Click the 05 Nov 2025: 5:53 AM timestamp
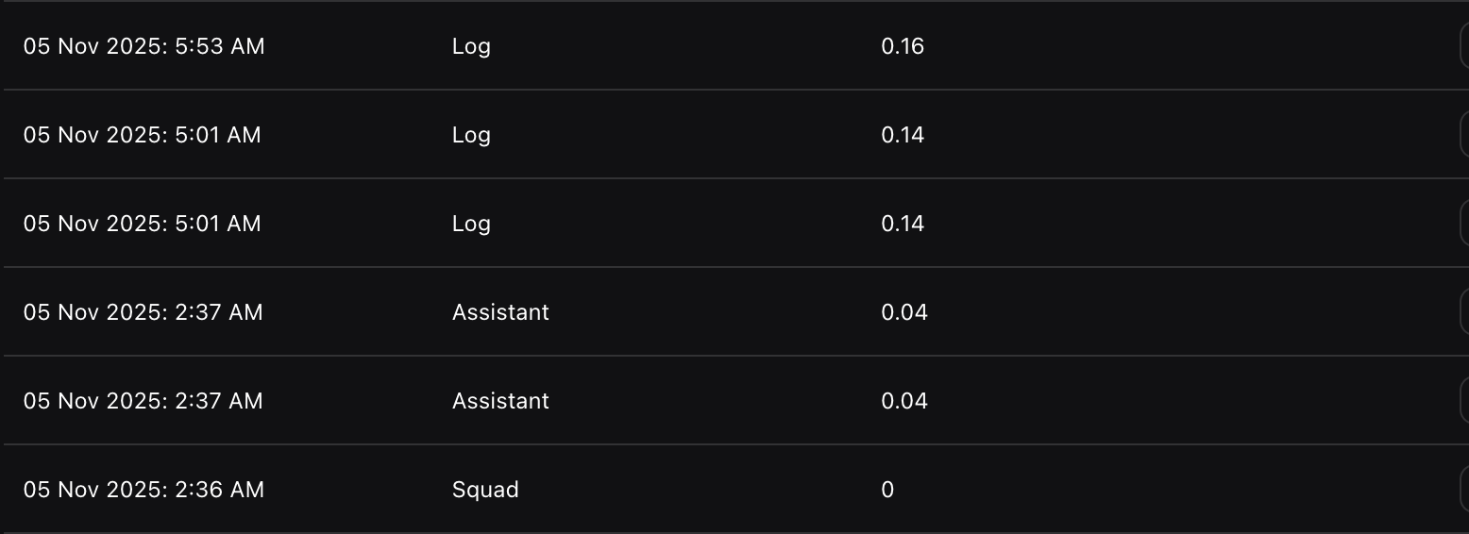Viewport: 1469px width, 534px height. (x=144, y=46)
